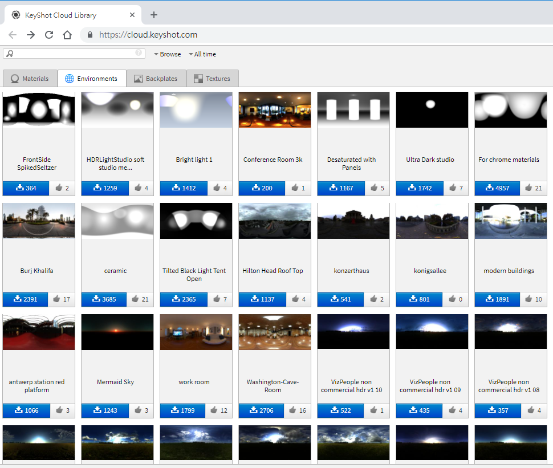
Task: Like the work room environment
Action: point(219,410)
